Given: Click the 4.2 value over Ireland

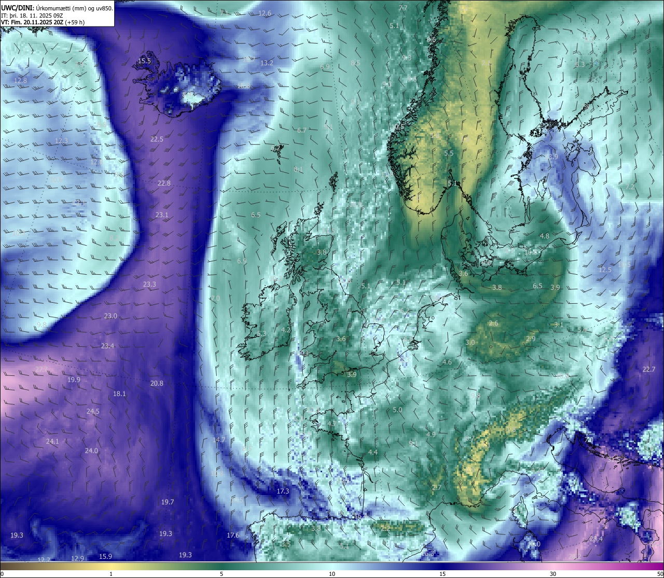Looking at the screenshot, I should tap(285, 330).
